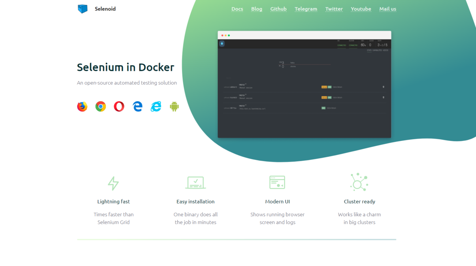Image resolution: width=476 pixels, height=266 pixels.
Task: Click the Opera browser icon
Action: tap(119, 107)
